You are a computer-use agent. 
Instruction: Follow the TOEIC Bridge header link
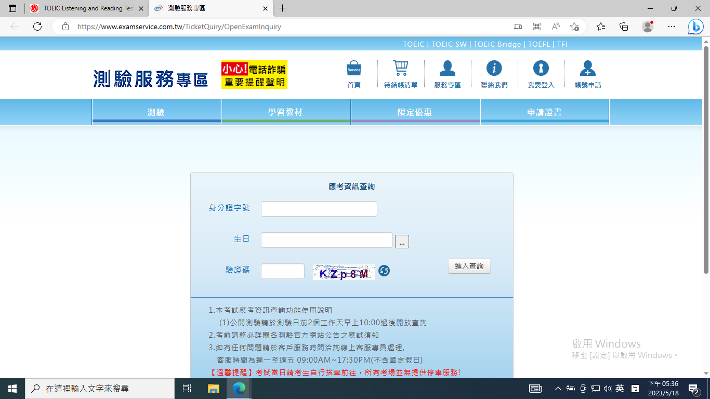(x=497, y=44)
